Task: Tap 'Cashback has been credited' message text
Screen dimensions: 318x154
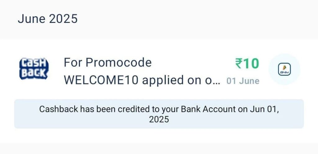Action: tap(159, 114)
